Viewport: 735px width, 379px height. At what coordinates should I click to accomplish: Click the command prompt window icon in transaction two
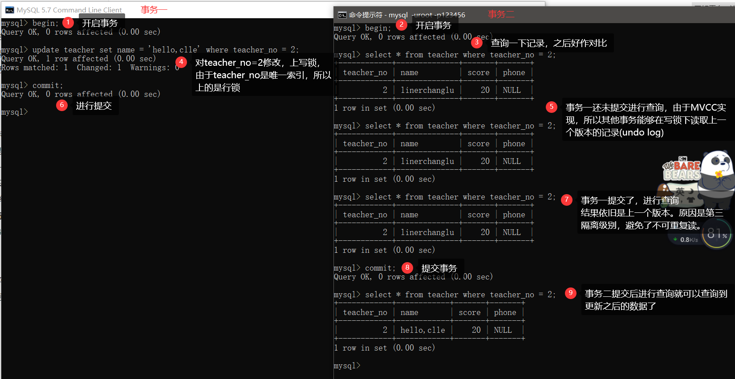point(342,15)
